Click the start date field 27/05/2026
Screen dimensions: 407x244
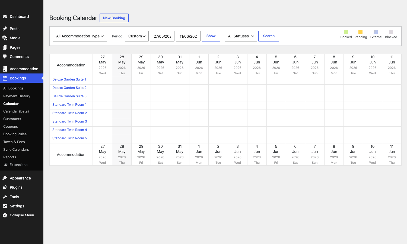(x=162, y=36)
